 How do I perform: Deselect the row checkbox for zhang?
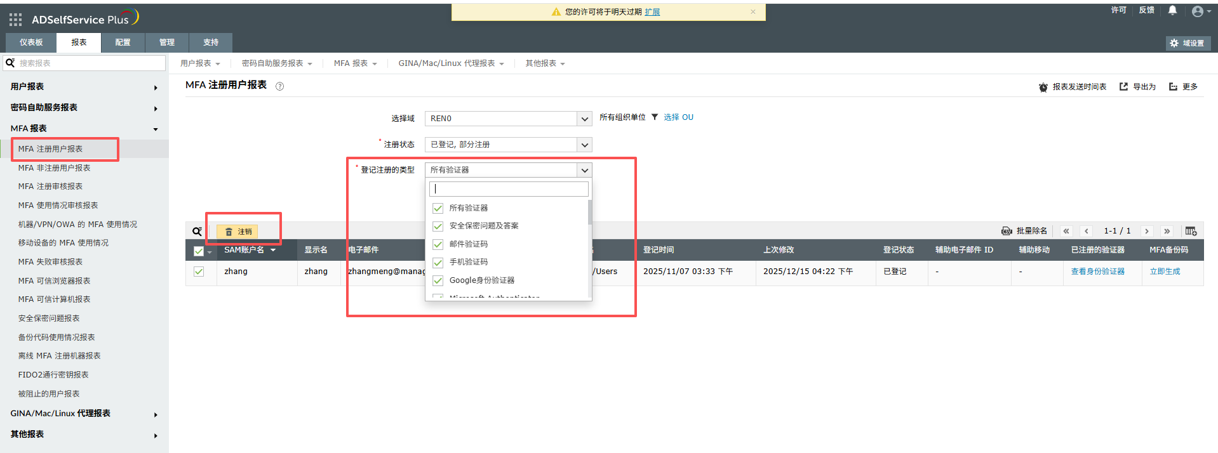click(199, 272)
